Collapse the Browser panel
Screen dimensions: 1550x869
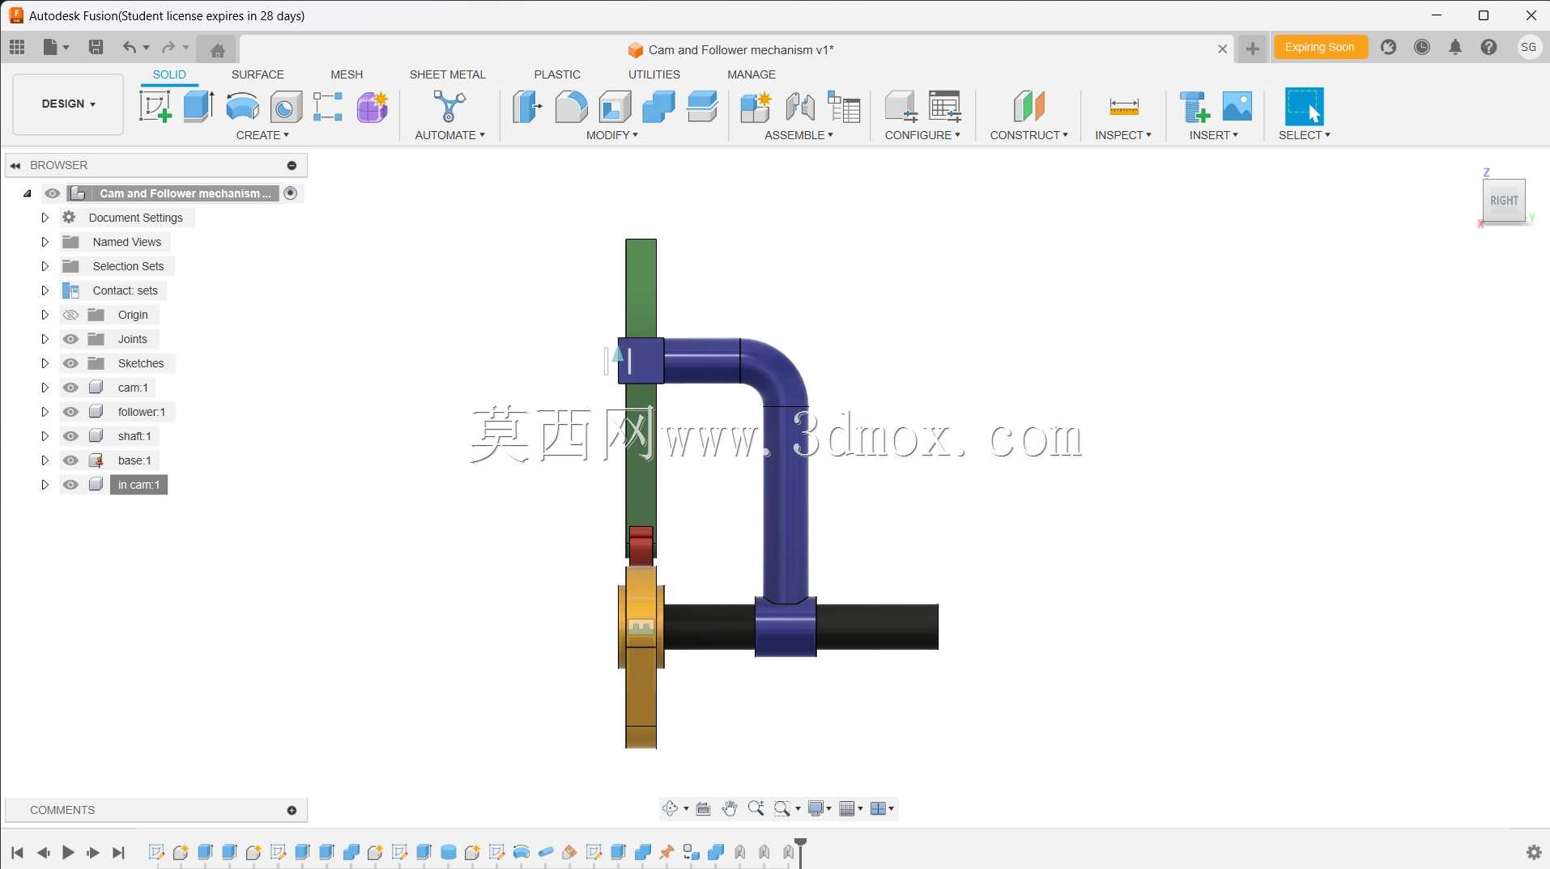pos(15,165)
